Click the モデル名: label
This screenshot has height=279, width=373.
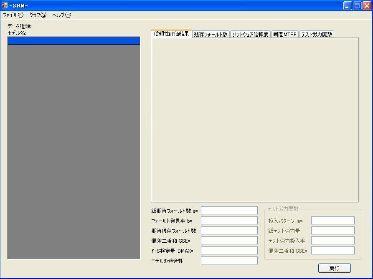coord(17,33)
